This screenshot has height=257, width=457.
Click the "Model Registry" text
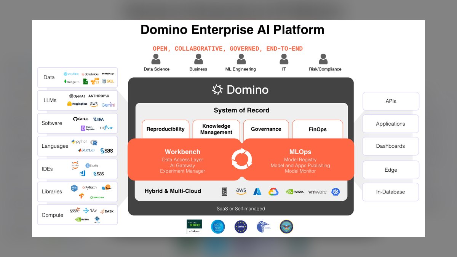pyautogui.click(x=300, y=160)
